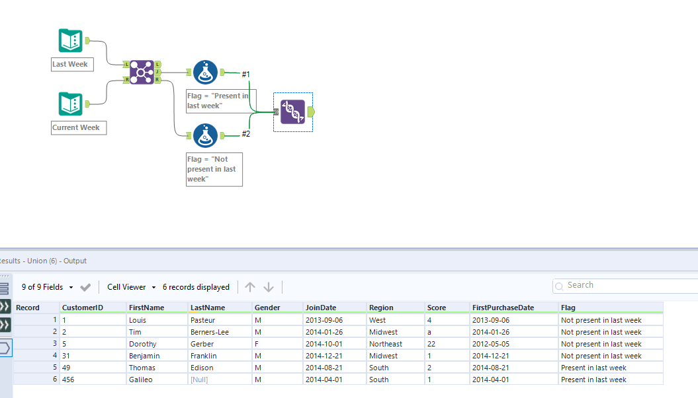Select the "Present in last week" Formula tool
698x398 pixels.
click(x=205, y=72)
